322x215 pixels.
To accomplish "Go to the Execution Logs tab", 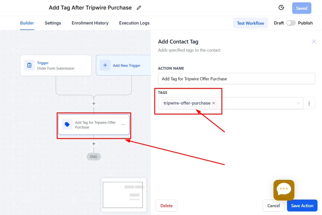I will tap(134, 23).
